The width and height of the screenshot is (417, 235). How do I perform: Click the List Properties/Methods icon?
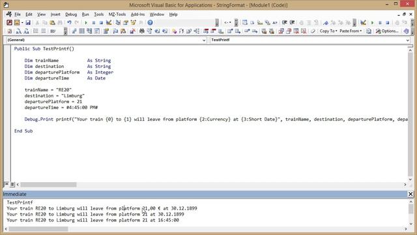tap(245, 23)
